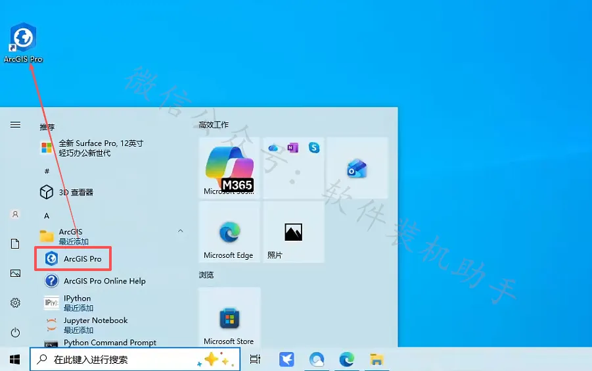Open Documents icon in Start sidebar
This screenshot has height=371, width=592.
coord(16,243)
